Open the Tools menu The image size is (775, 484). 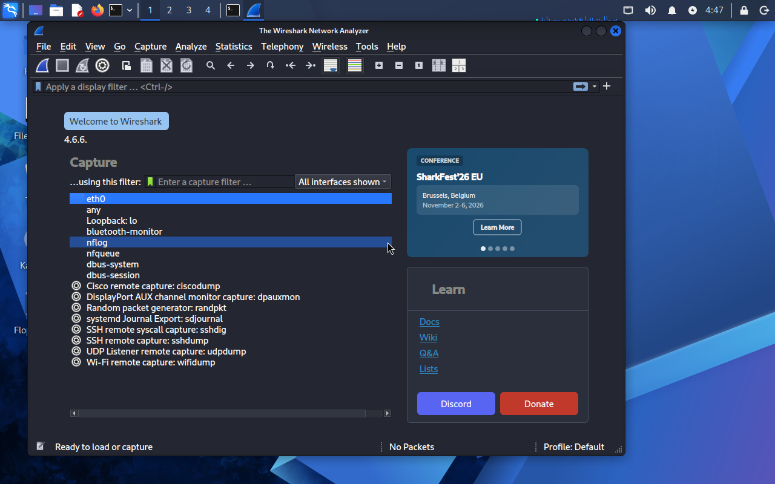point(367,47)
